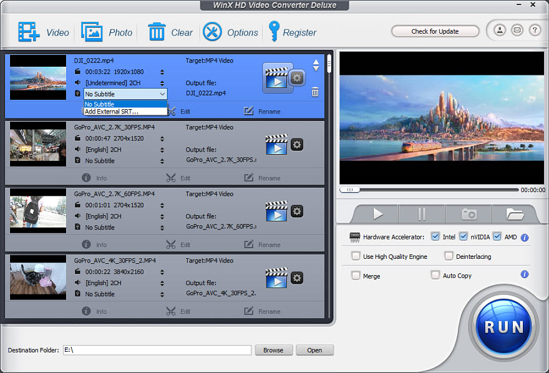
Task: Disable the Intel hardware accelerator checkbox
Action: (435, 237)
